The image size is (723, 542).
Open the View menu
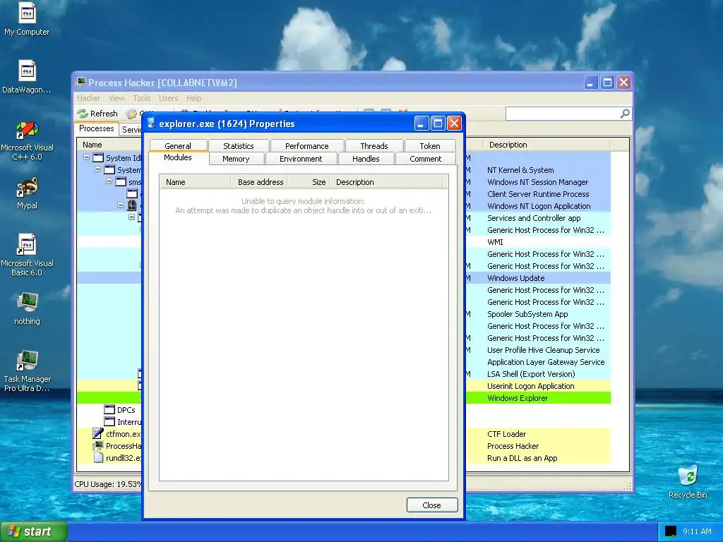(116, 98)
